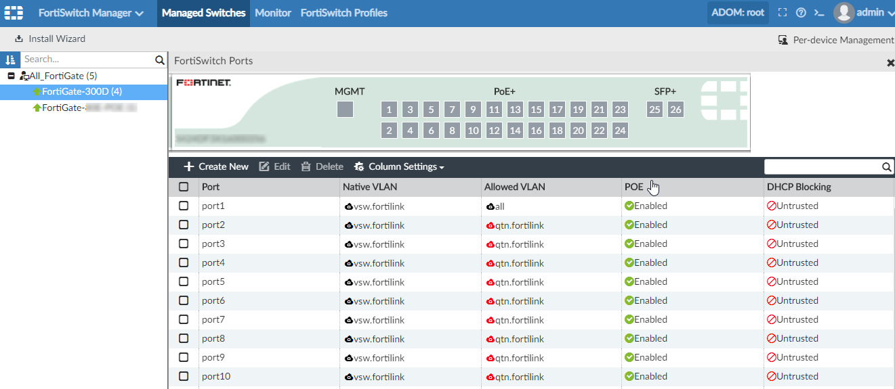Check the port1 row checkbox

pyautogui.click(x=184, y=206)
